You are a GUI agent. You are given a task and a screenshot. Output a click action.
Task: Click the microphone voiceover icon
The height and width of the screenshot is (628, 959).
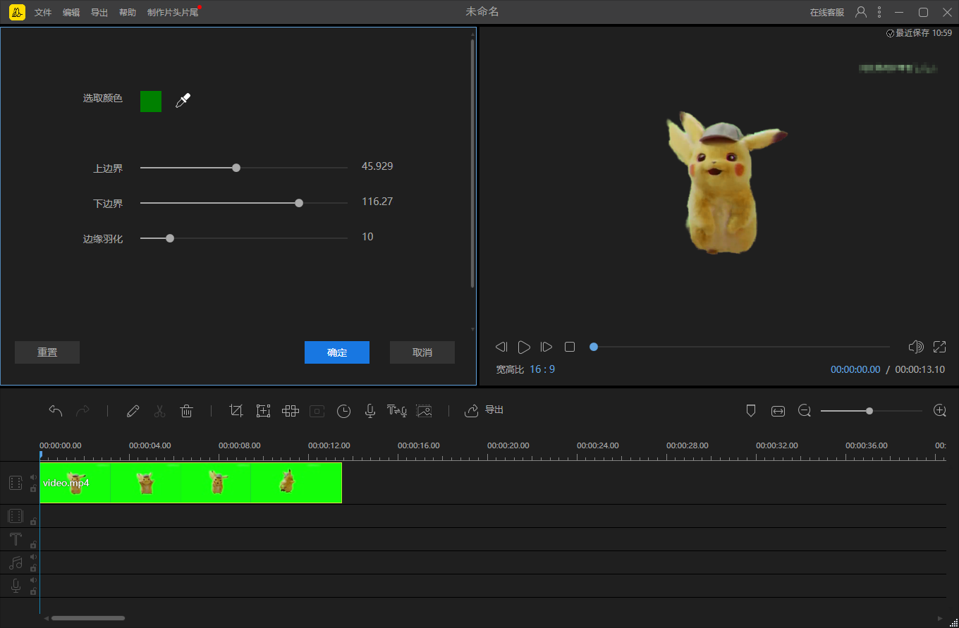point(369,411)
